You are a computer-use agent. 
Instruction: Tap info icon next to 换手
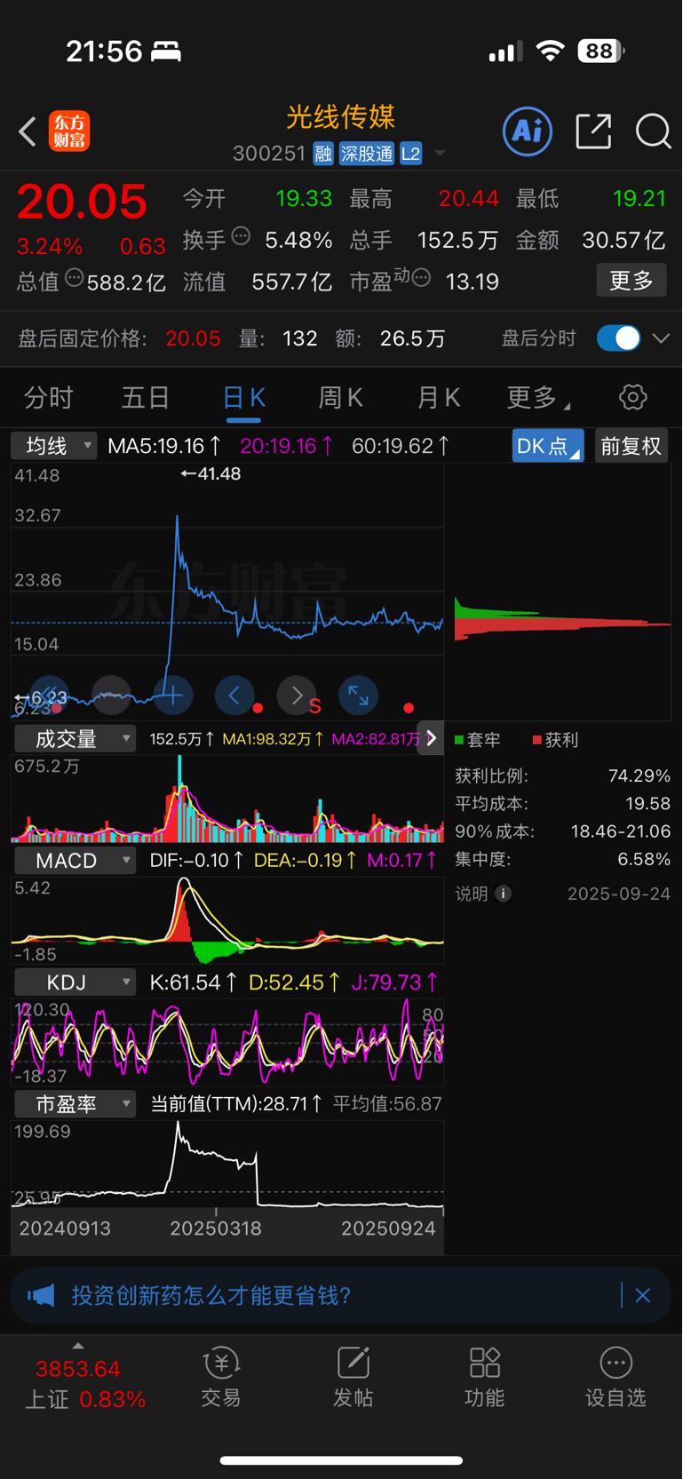[x=241, y=236]
